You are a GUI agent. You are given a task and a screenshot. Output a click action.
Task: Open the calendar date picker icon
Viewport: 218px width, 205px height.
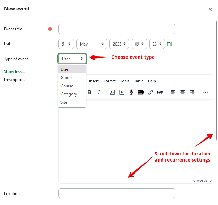[x=169, y=44]
